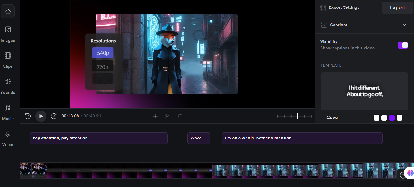The image size is (414, 187).
Task: Click the trash delete icon
Action: click(x=180, y=116)
